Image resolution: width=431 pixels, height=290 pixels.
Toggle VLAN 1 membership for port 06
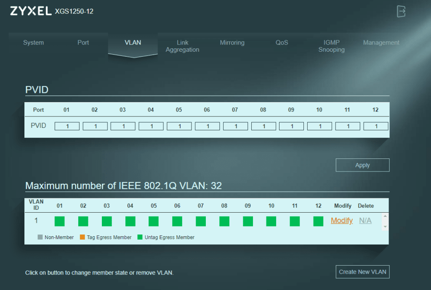click(x=177, y=221)
